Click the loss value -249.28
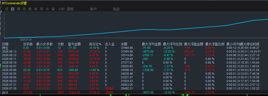 coord(73,70)
